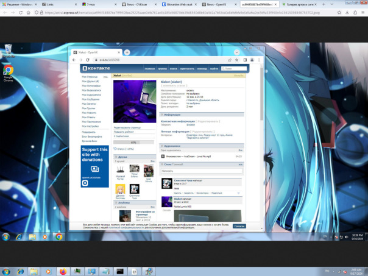Select Мои Сообщения in left sidebar
Screen dimensions: 368x276
[92, 99]
